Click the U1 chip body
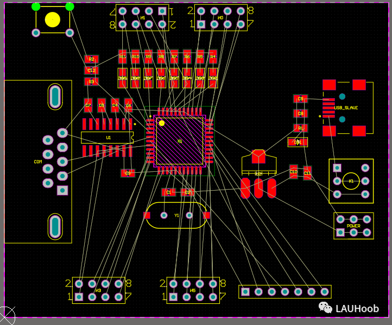Image resolution: width=392 pixels, height=325 pixels. pyautogui.click(x=108, y=138)
